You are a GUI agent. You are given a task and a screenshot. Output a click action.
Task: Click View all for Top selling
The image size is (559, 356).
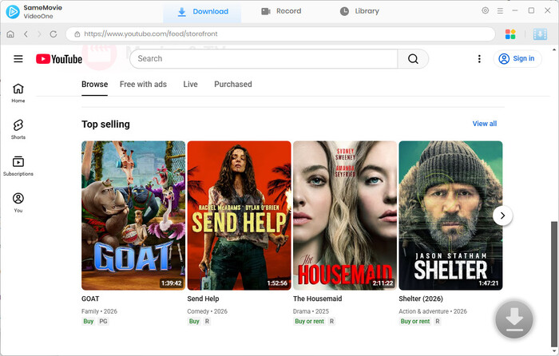click(x=485, y=124)
